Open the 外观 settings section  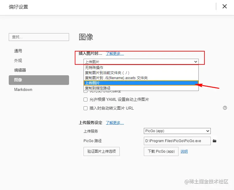18,61
